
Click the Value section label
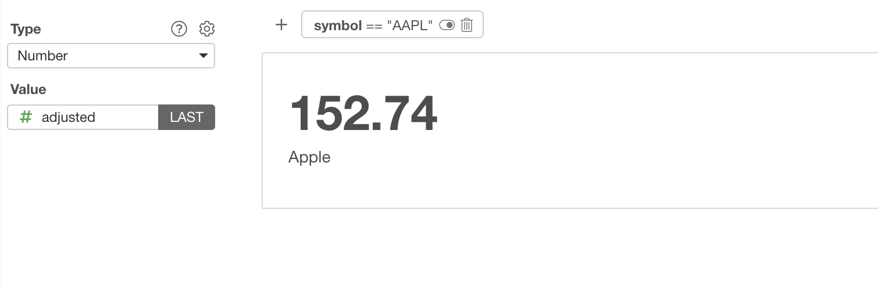[28, 89]
